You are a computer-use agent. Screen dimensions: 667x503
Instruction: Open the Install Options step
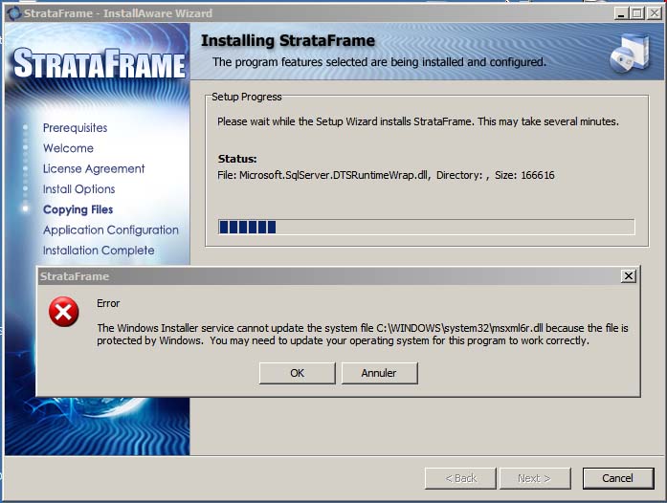tap(78, 189)
